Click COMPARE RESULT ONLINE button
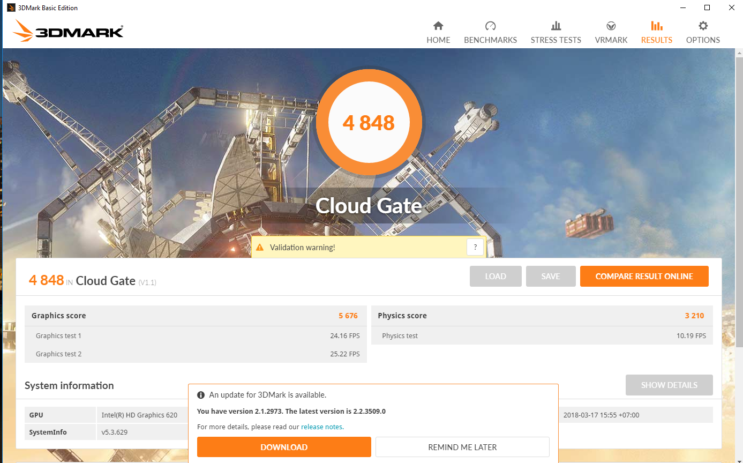Viewport: 743px width, 463px height. point(644,277)
